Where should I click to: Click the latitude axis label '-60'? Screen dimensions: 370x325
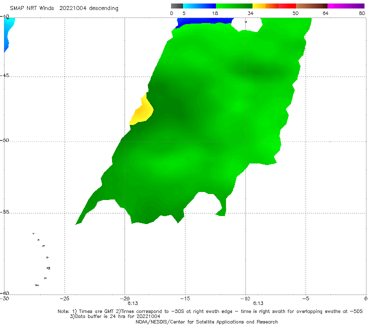4,293
